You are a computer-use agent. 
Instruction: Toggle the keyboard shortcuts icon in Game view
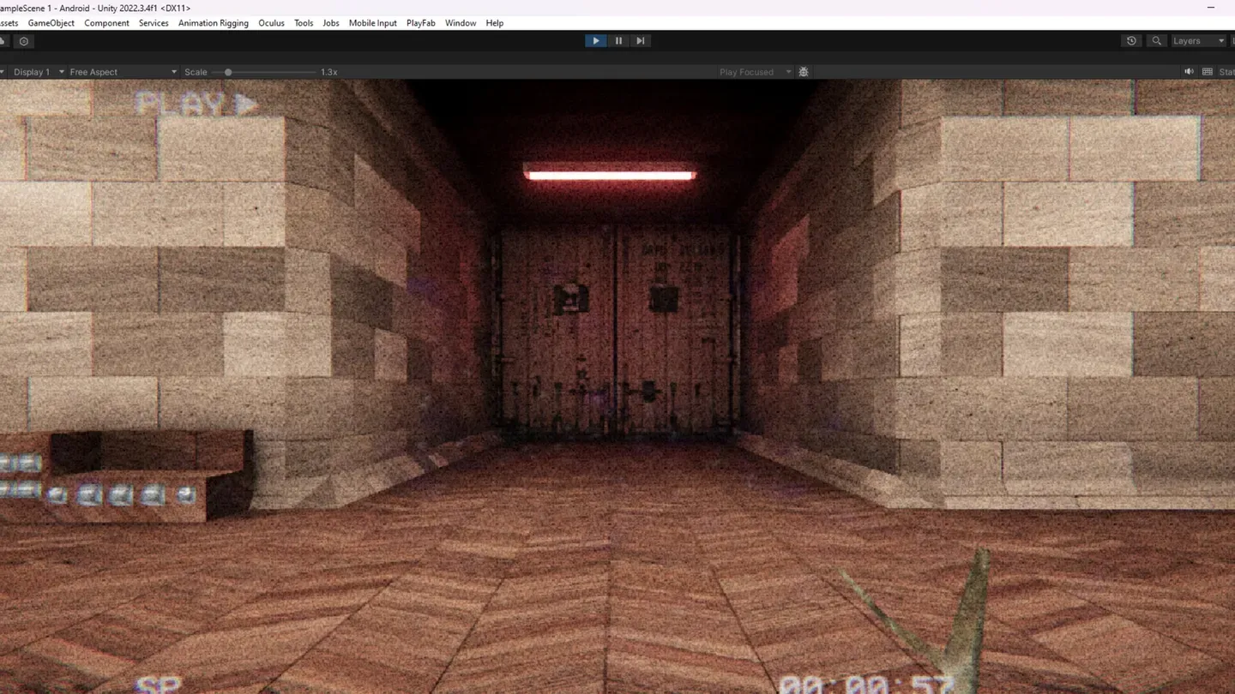(1208, 72)
